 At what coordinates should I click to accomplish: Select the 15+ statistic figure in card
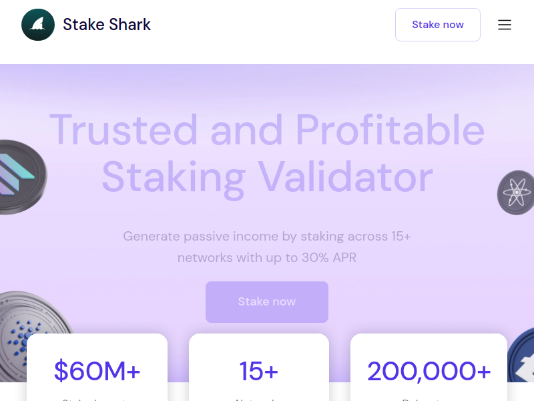(x=259, y=371)
